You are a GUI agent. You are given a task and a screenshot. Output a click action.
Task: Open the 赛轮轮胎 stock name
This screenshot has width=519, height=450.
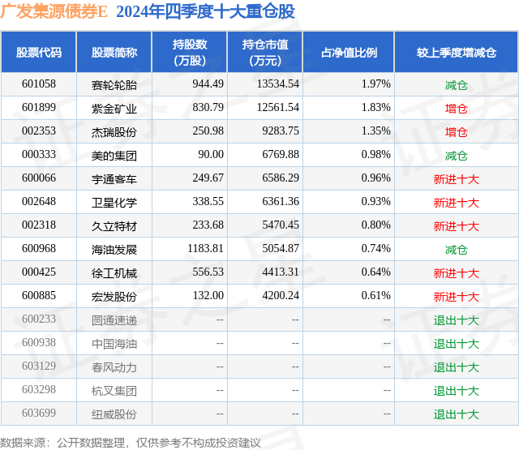(114, 85)
